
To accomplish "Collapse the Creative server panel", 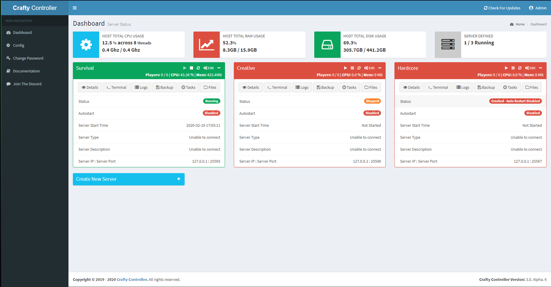I will pos(380,68).
